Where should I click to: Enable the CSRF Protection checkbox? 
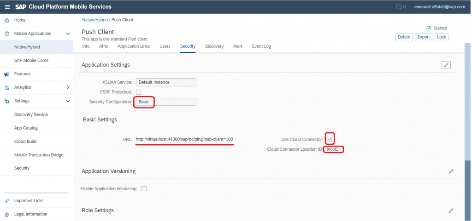138,92
